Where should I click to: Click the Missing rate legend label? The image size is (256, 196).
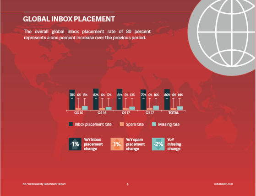coord(169,124)
